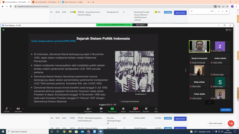Open the red chat widget bubble
This screenshot has width=239, height=134.
(231, 123)
